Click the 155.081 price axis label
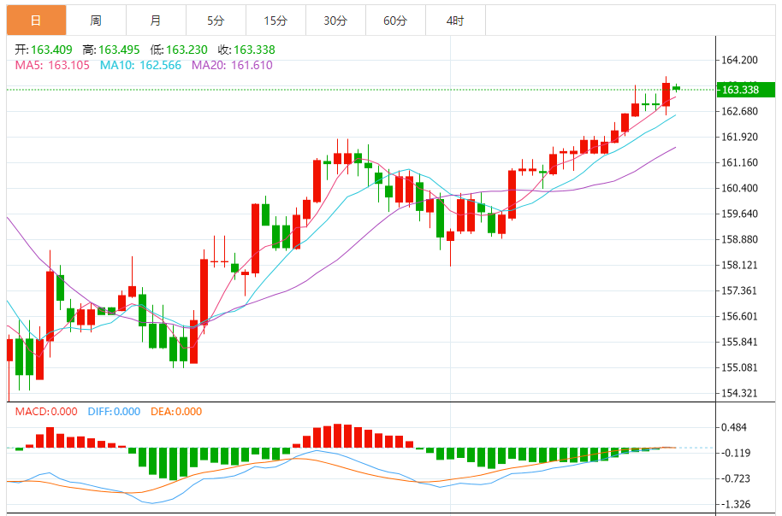The width and height of the screenshot is (782, 516). [740, 367]
